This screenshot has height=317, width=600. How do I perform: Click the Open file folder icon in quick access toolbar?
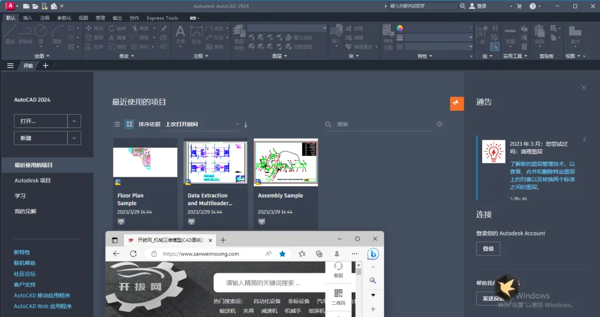35,6
